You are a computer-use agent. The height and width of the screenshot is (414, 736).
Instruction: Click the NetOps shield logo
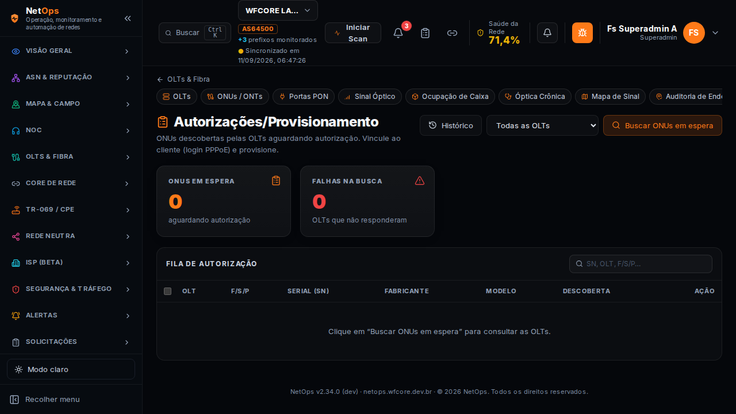click(x=15, y=18)
